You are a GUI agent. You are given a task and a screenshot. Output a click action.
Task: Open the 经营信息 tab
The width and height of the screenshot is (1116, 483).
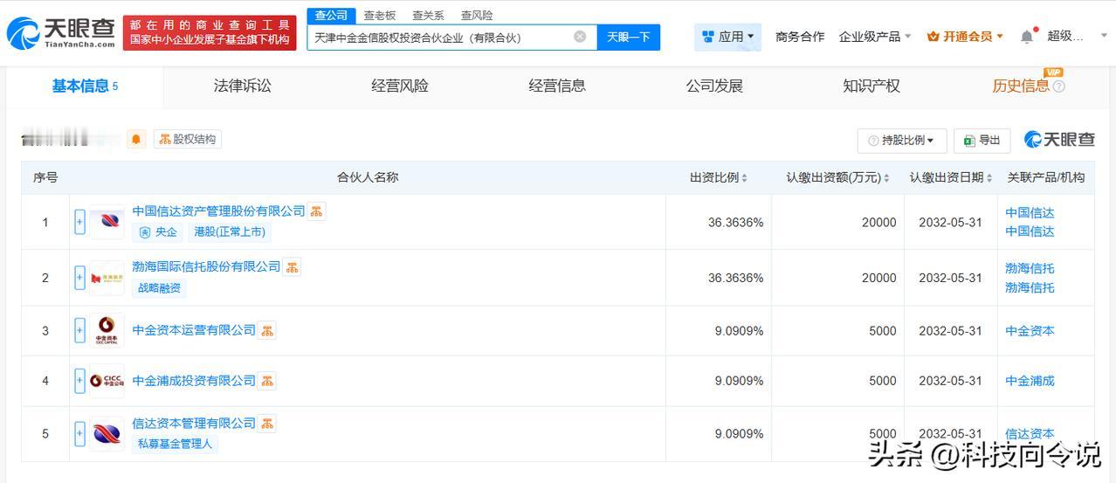557,86
